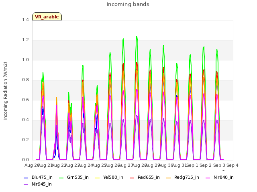This screenshot has width=257, height=192.
Task: Click the 0.2 y-axis tick label
Action: 25,140
